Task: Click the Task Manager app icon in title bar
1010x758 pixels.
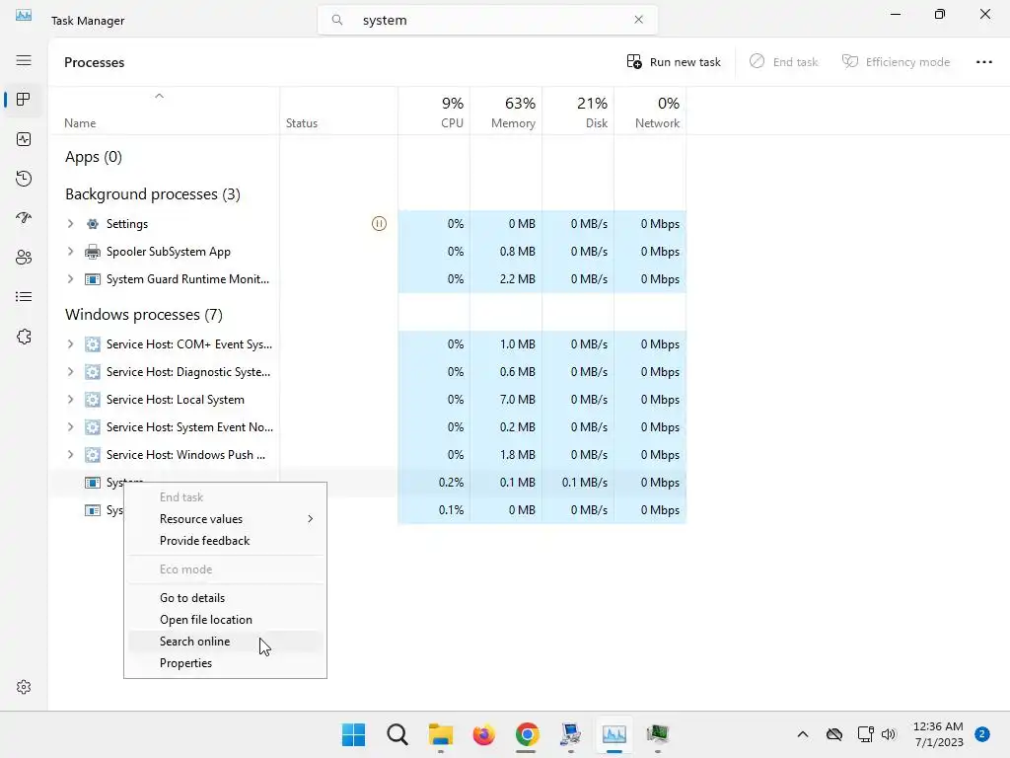Action: [24, 15]
